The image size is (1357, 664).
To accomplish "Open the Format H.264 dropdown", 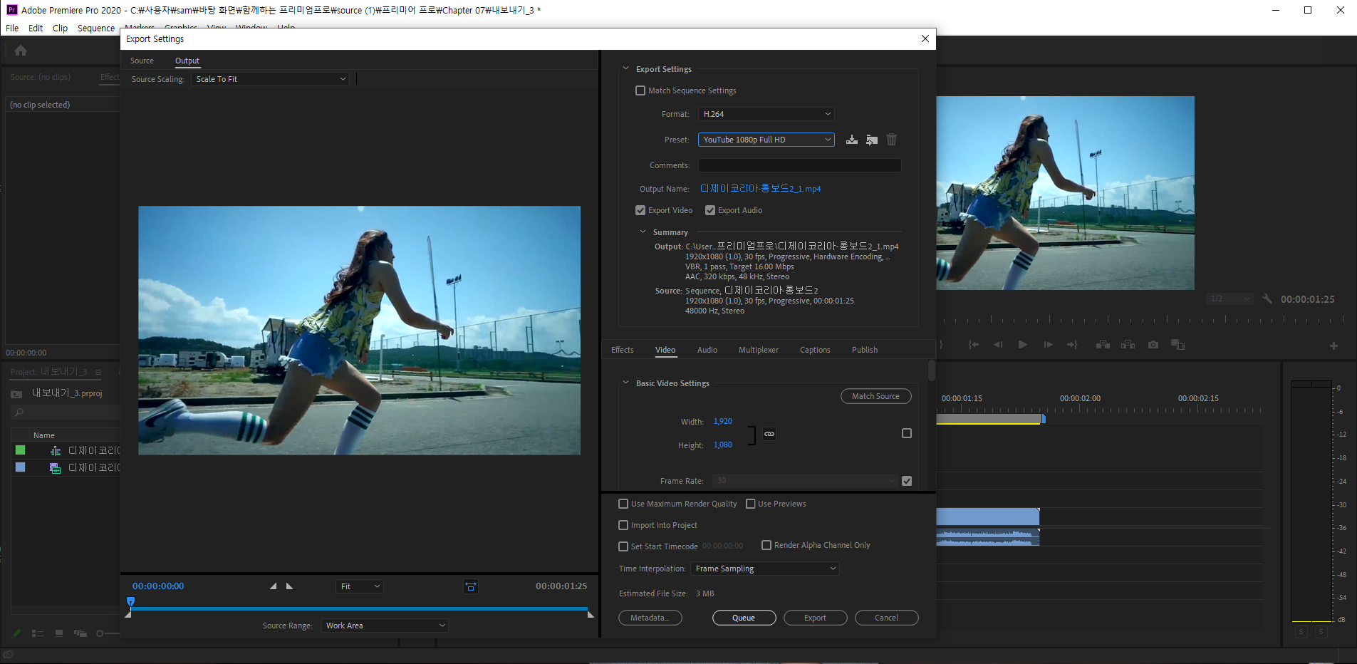I will pos(766,114).
